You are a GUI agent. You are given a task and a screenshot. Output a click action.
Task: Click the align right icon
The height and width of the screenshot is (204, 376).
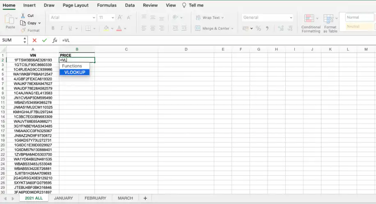(x=162, y=28)
